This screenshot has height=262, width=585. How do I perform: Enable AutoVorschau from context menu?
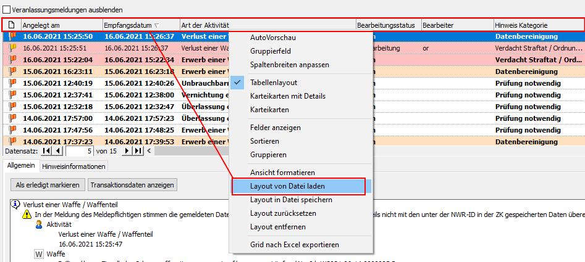click(x=272, y=38)
